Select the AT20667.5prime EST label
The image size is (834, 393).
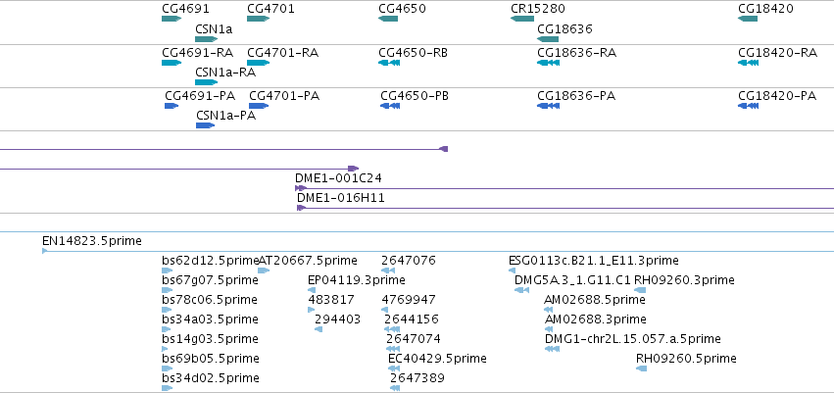(308, 261)
